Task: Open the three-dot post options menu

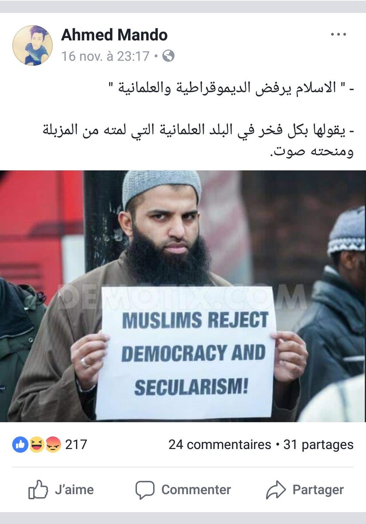Action: (339, 34)
